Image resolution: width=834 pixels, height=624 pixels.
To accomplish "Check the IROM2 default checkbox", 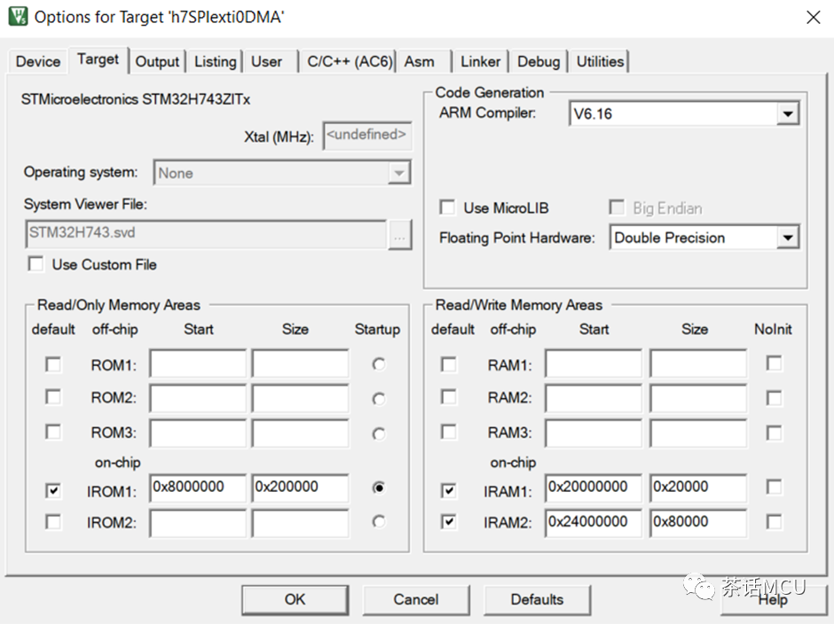I will tap(53, 522).
